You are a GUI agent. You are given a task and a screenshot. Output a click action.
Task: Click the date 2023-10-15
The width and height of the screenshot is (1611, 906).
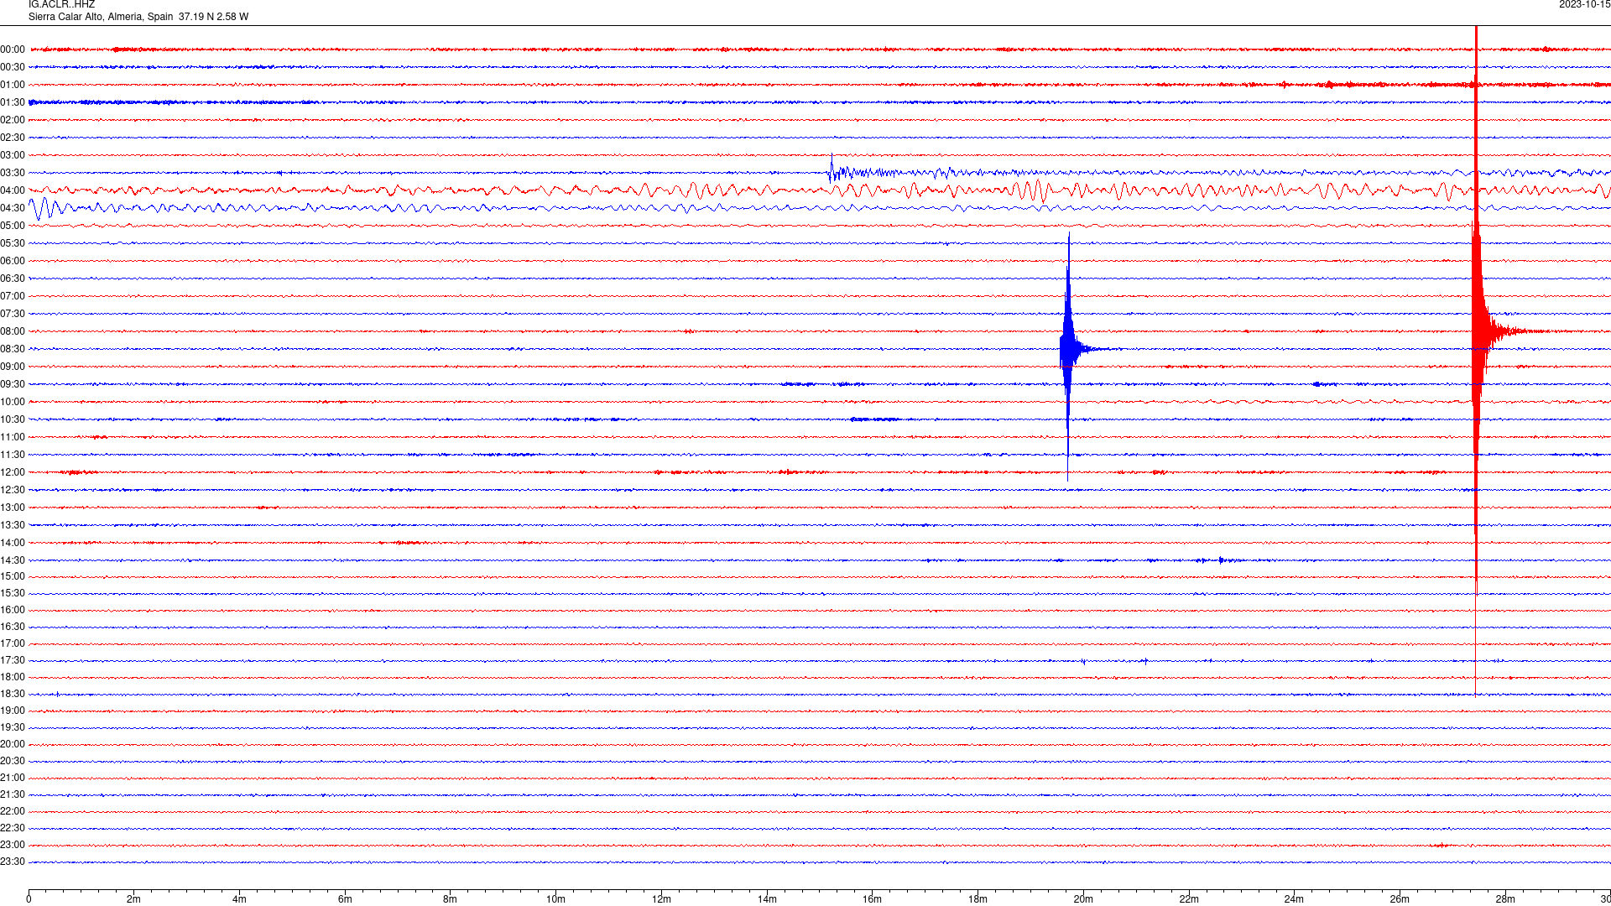coord(1584,5)
